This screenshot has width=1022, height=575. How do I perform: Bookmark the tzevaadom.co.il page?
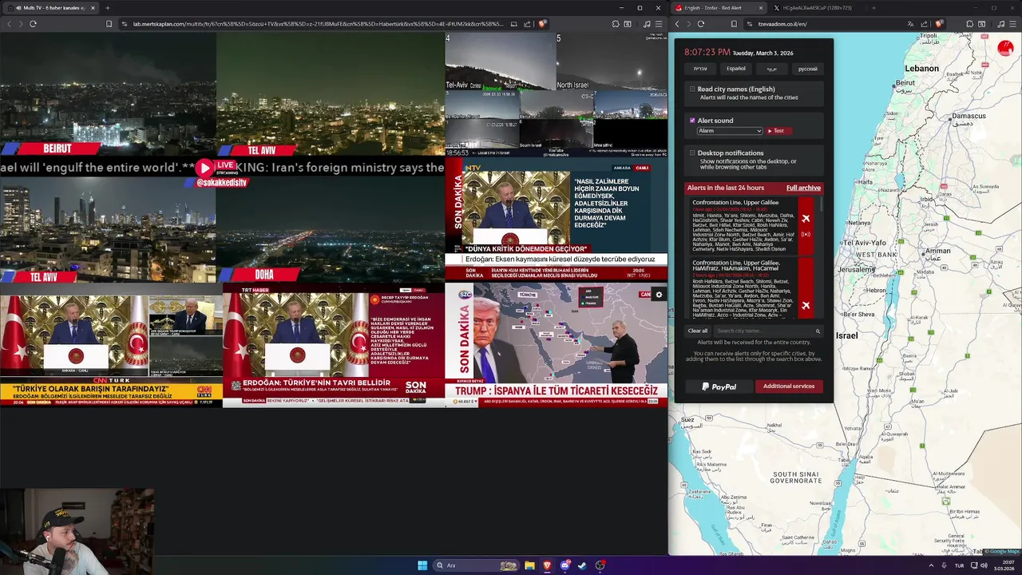coord(735,24)
